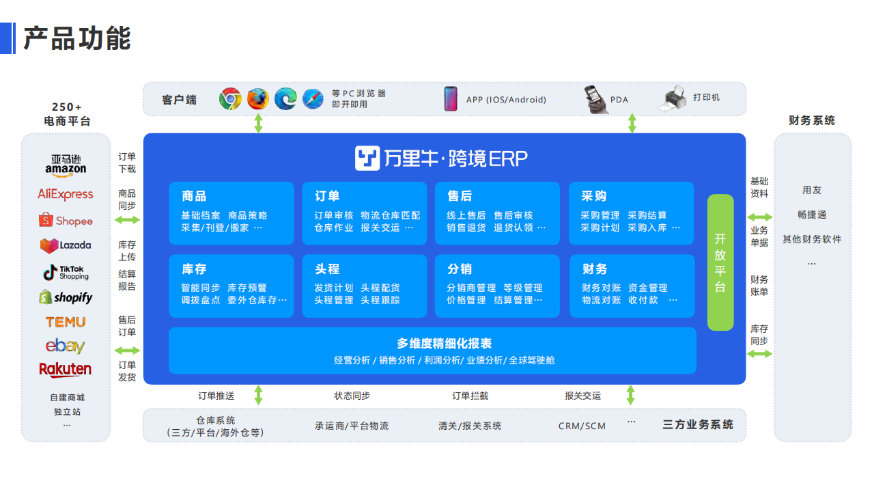Click the 全球驾驶舱 report item
This screenshot has height=490, width=872.
click(532, 360)
